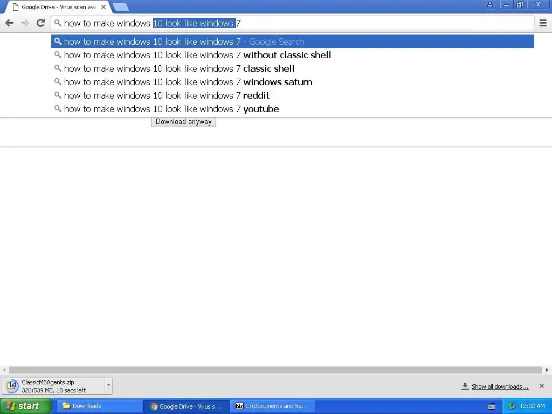Click the horizontal scrollbar track

coord(275,370)
